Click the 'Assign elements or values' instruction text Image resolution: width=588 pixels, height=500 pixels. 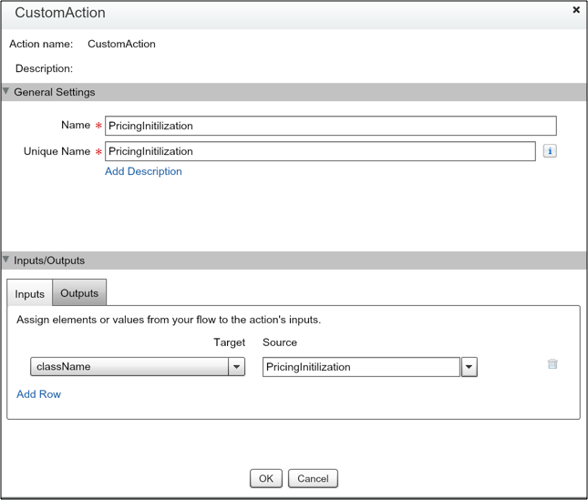coord(169,320)
